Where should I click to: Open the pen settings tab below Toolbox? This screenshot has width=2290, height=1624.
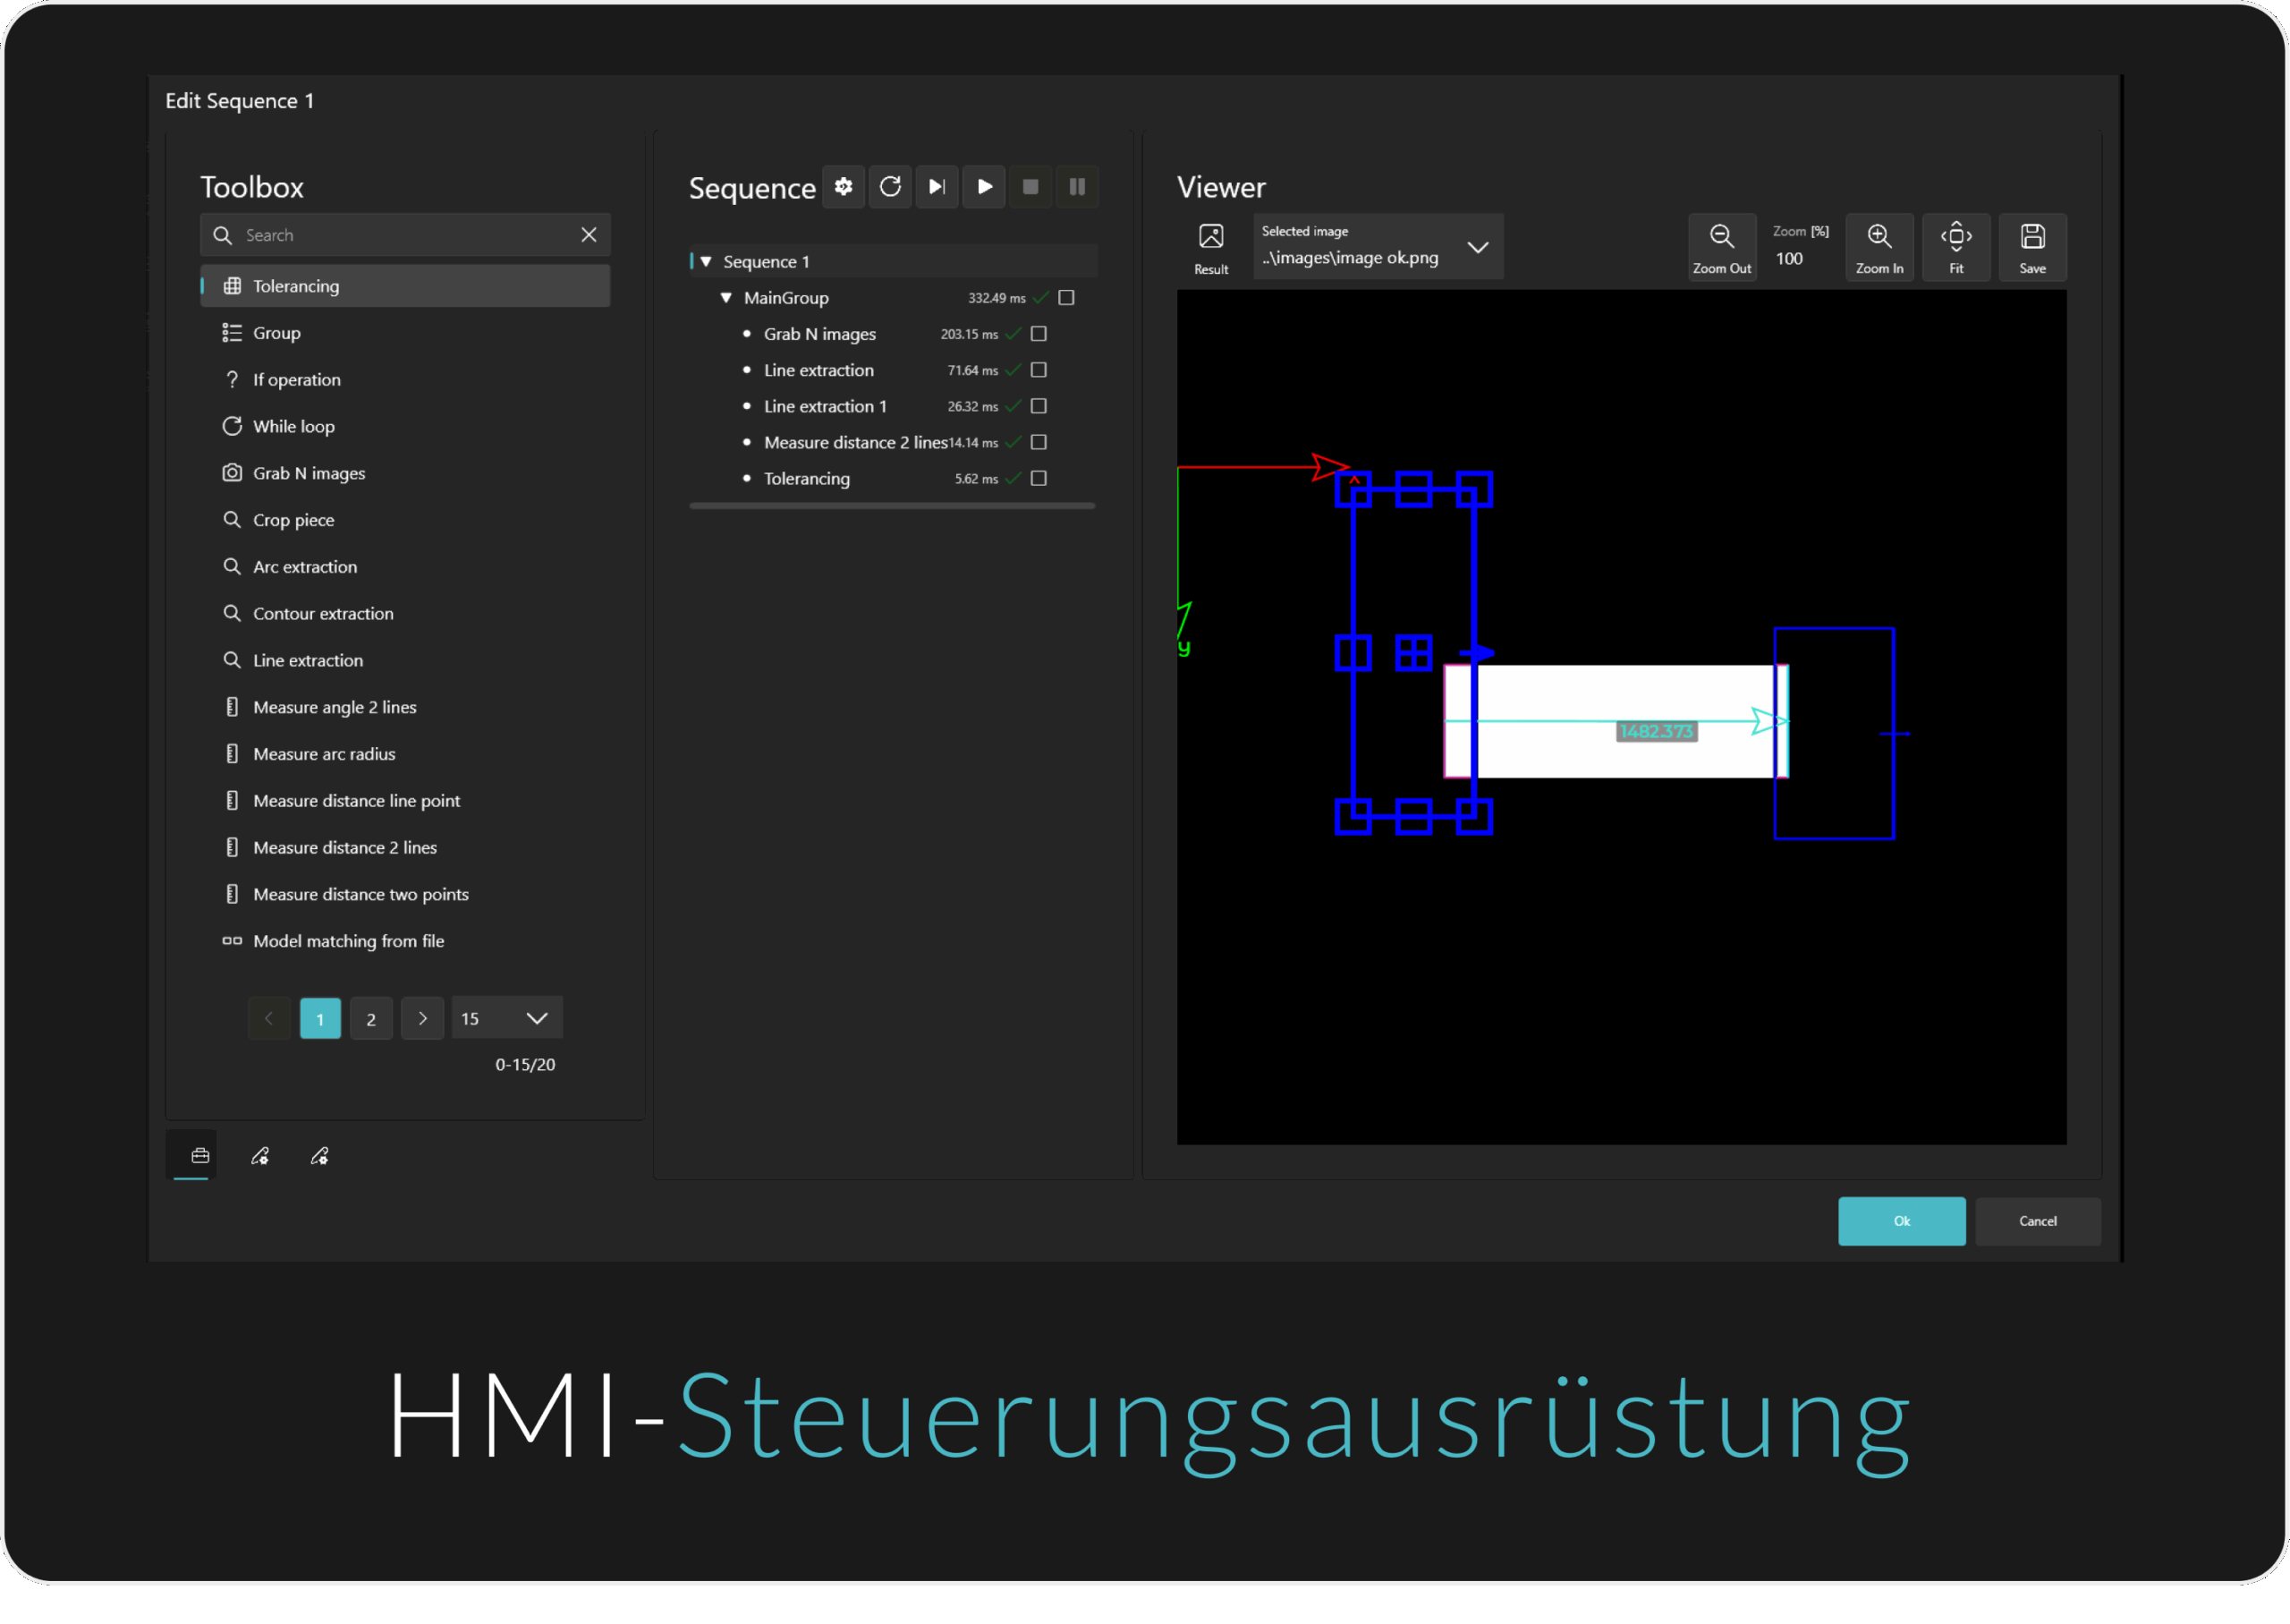261,1156
